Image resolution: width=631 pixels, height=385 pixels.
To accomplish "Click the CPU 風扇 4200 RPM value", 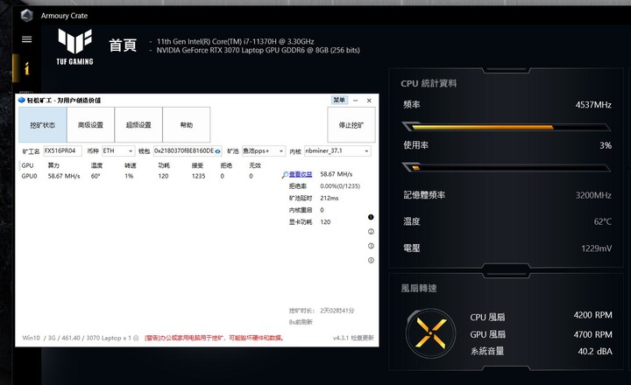I will click(592, 315).
